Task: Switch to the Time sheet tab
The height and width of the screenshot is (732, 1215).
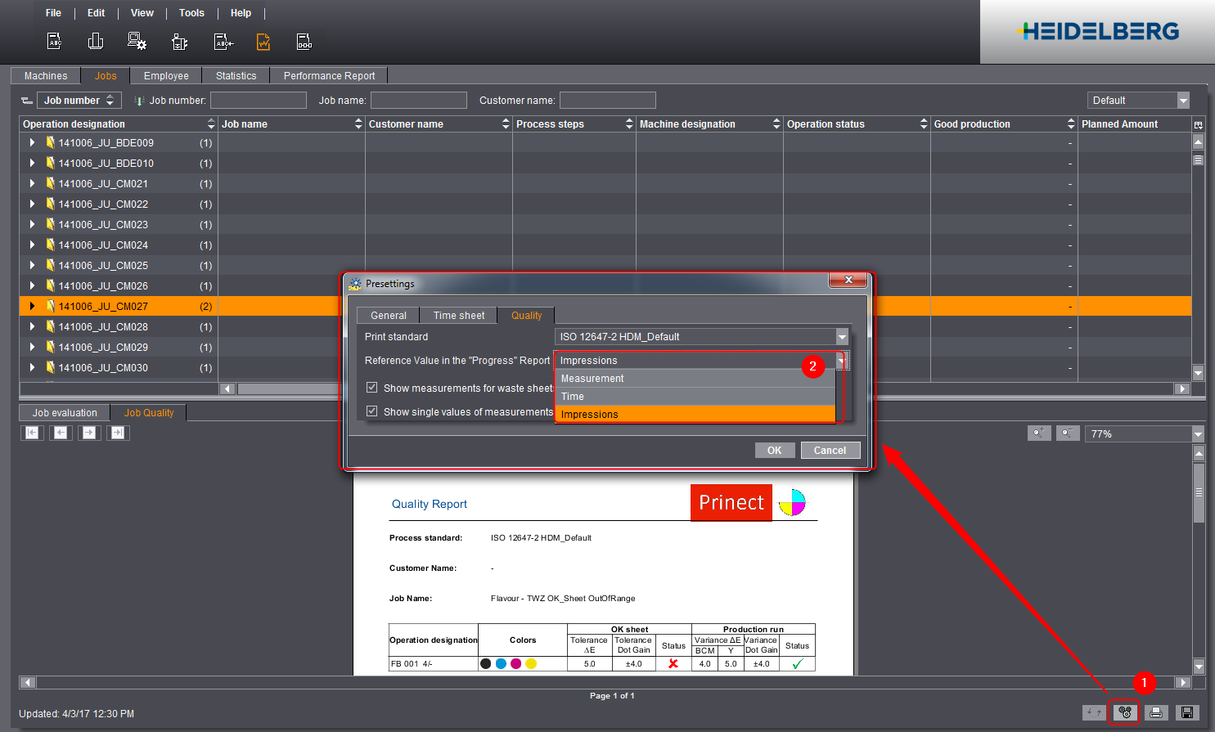Action: (x=458, y=316)
